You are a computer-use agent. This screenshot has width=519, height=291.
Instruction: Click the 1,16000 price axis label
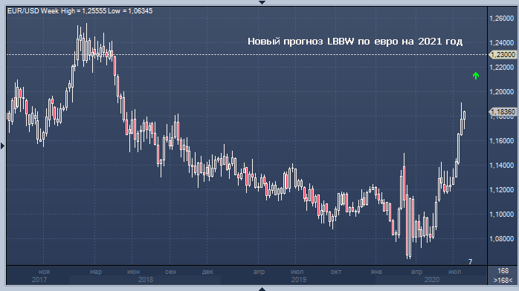pos(501,141)
